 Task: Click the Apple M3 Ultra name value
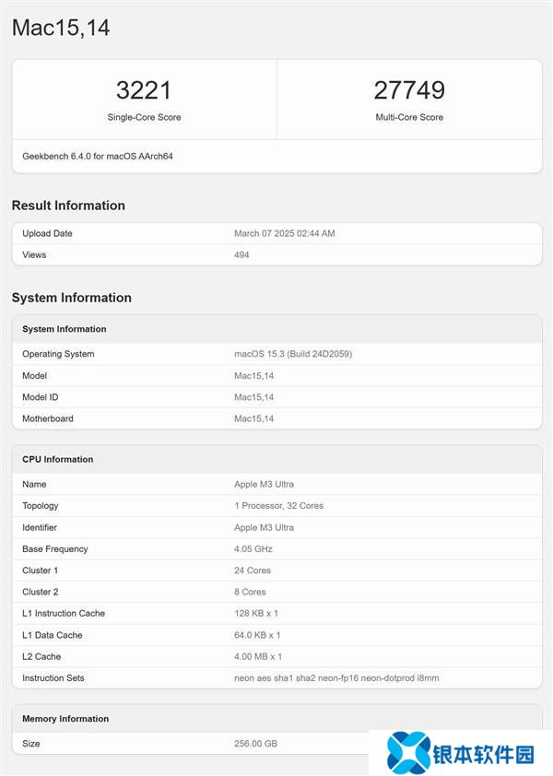[264, 484]
